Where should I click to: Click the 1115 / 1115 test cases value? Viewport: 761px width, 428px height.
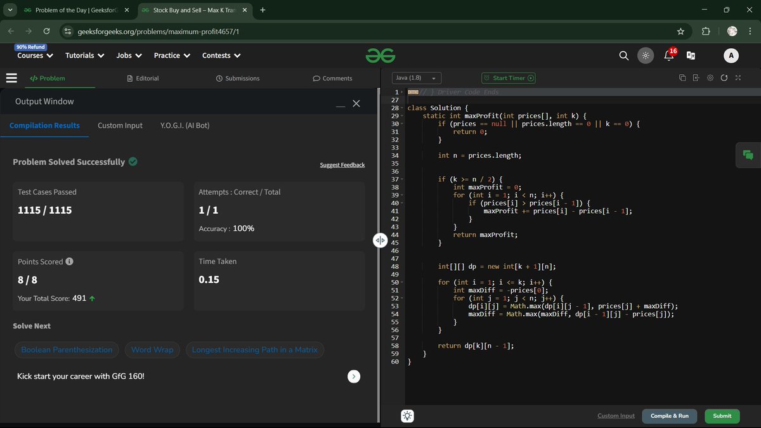45,210
